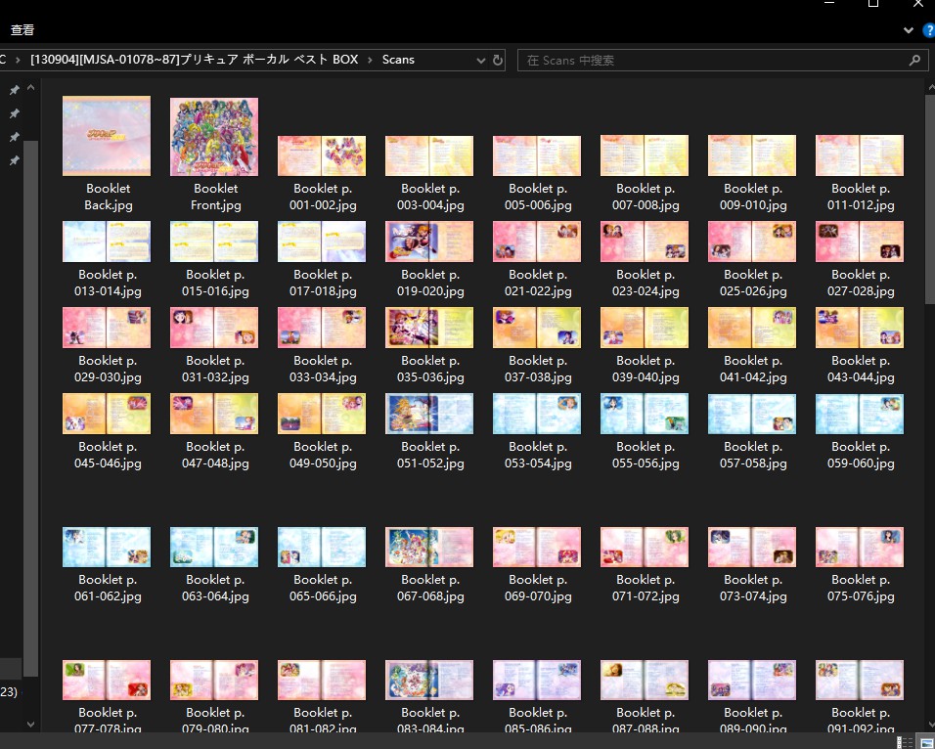Click the file name Booklet p. 053-054.jpg
Screen dimensions: 935x749
click(538, 455)
